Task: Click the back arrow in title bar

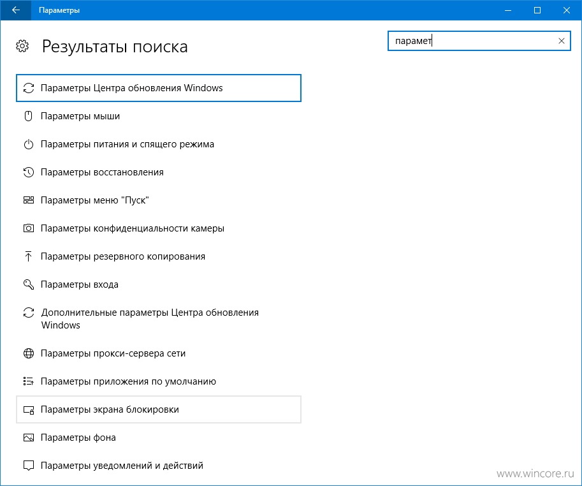Action: tap(15, 10)
